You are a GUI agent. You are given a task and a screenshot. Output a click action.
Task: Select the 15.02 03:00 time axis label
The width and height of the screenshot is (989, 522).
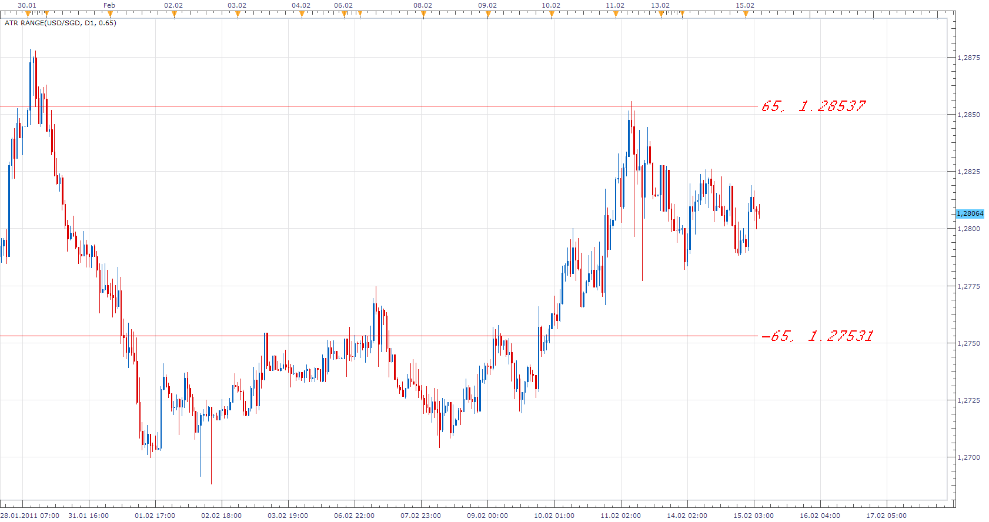[x=753, y=516]
